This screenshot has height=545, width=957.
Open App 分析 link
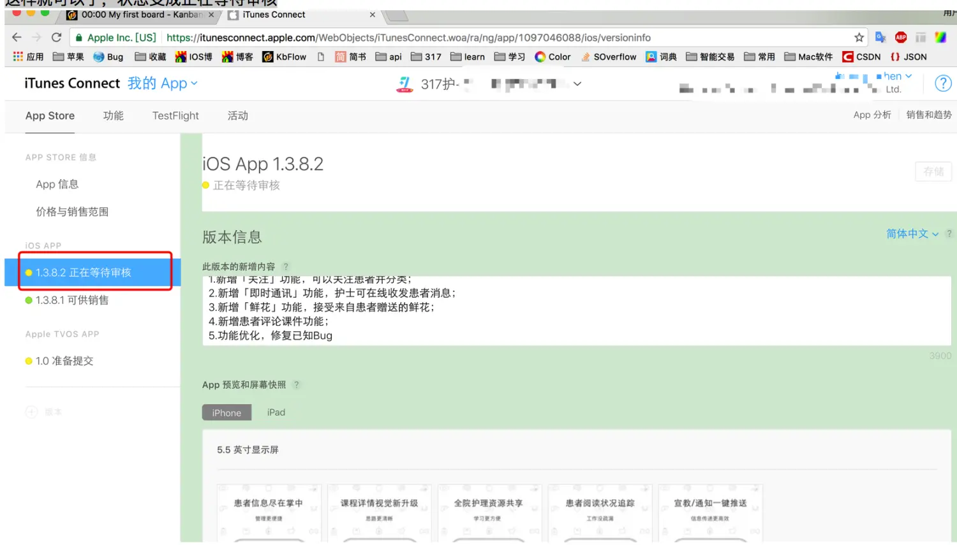(872, 115)
